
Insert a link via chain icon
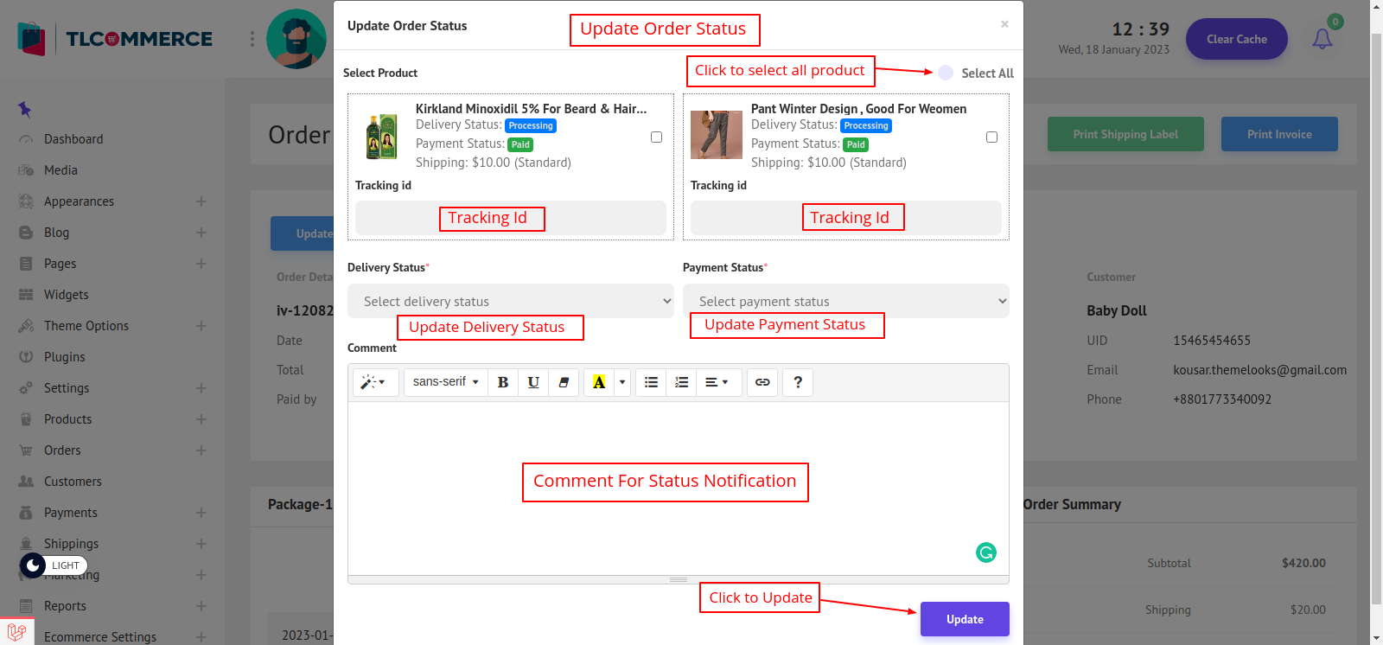tap(762, 382)
